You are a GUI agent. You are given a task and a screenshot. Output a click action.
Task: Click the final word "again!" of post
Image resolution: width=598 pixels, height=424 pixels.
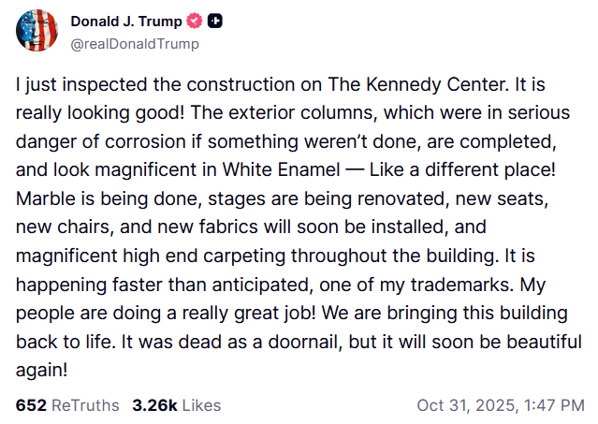point(41,370)
